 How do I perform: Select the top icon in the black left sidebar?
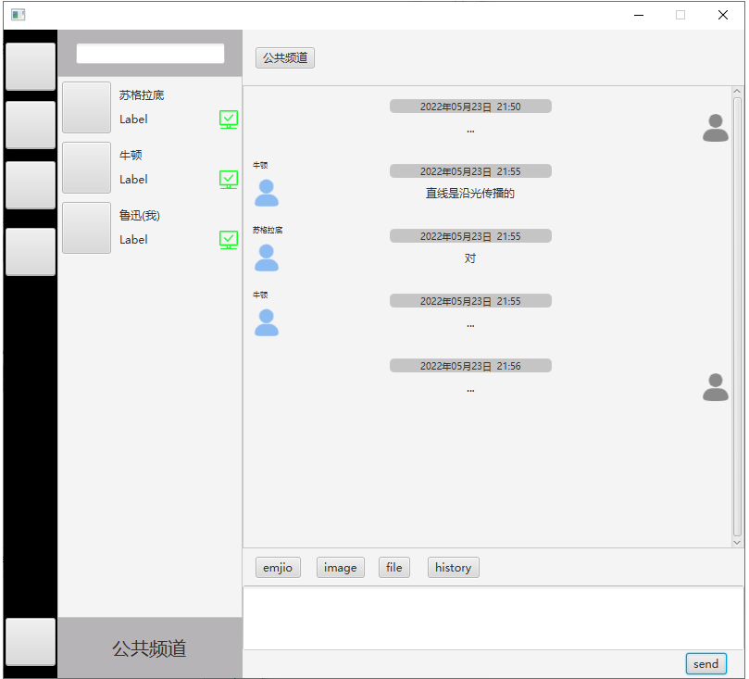click(x=30, y=65)
